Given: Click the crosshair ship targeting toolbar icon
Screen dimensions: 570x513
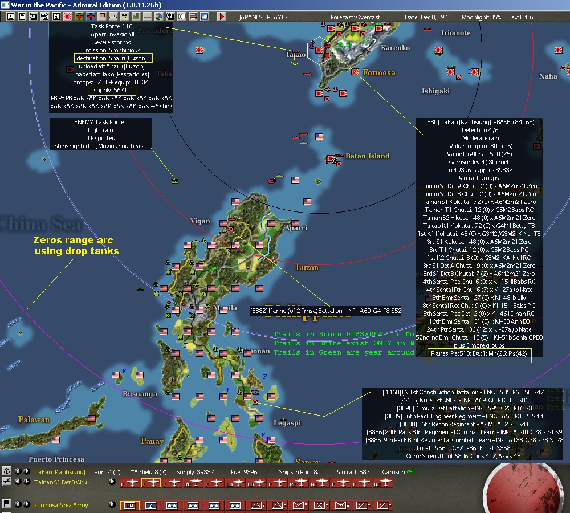Looking at the screenshot, I should [x=170, y=17].
